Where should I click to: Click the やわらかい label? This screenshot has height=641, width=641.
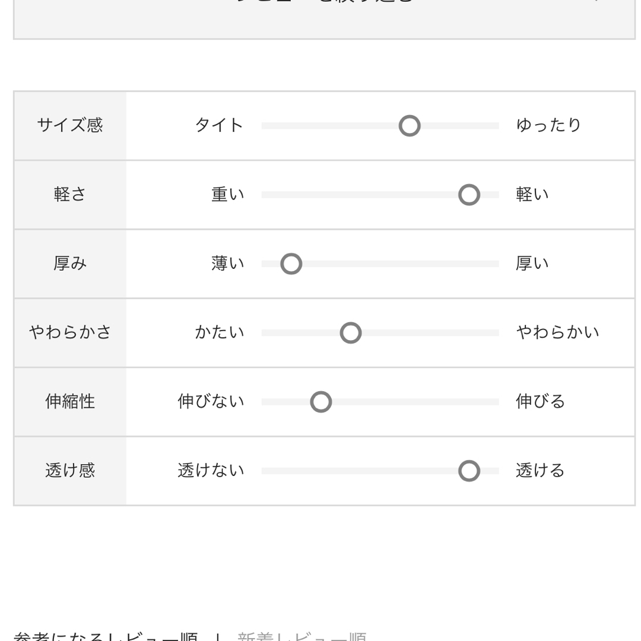click(x=557, y=332)
